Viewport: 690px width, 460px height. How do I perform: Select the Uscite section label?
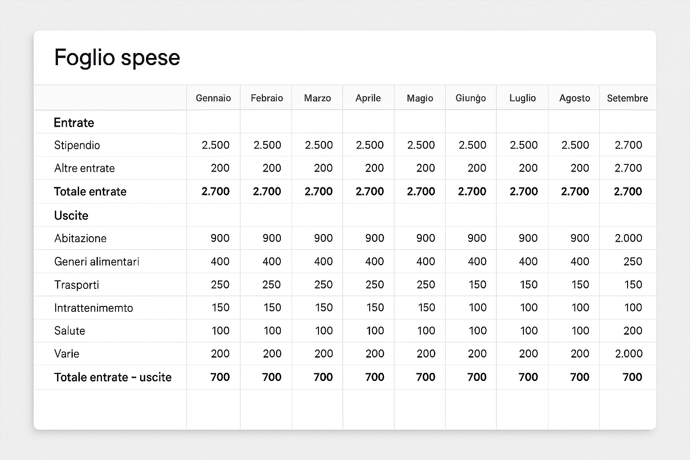coord(71,215)
